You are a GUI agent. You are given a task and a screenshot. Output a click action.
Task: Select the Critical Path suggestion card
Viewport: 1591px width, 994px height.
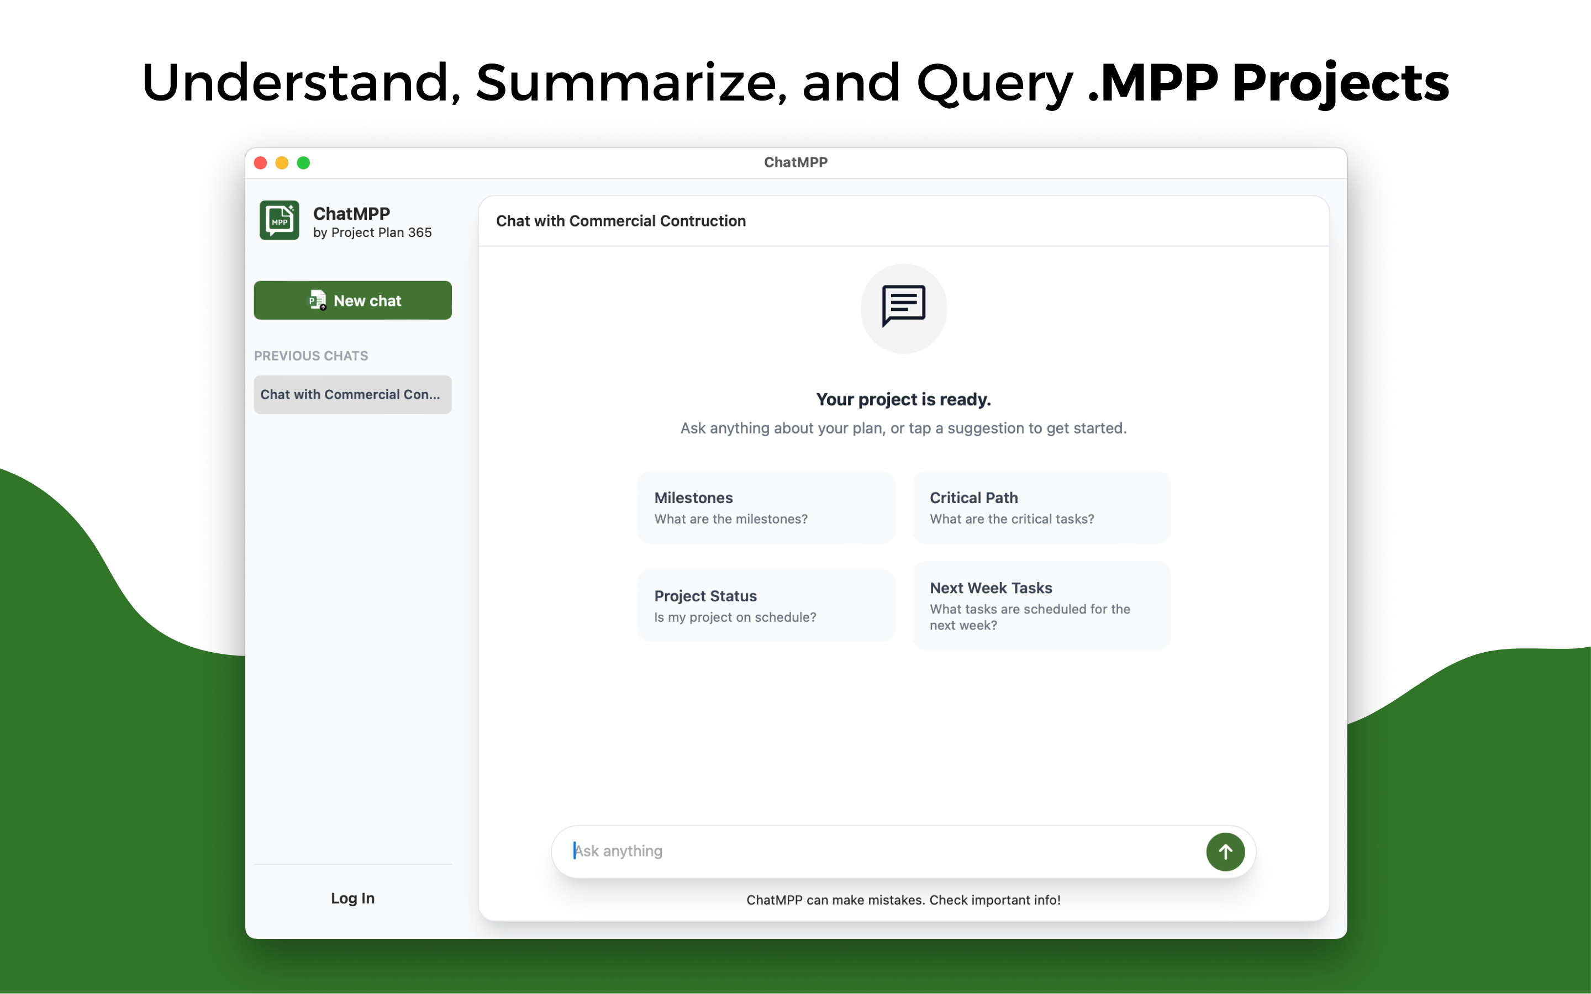click(x=1041, y=507)
